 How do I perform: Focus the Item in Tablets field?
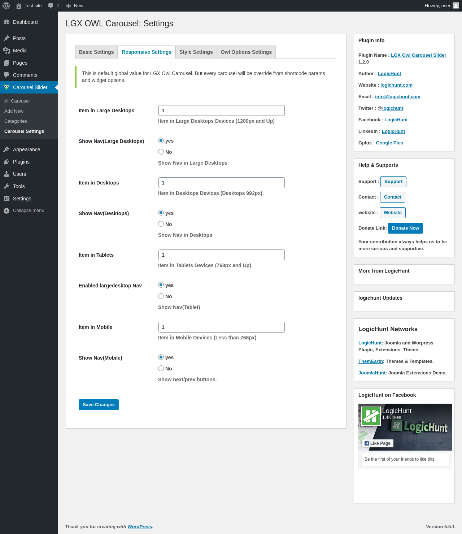pyautogui.click(x=222, y=255)
